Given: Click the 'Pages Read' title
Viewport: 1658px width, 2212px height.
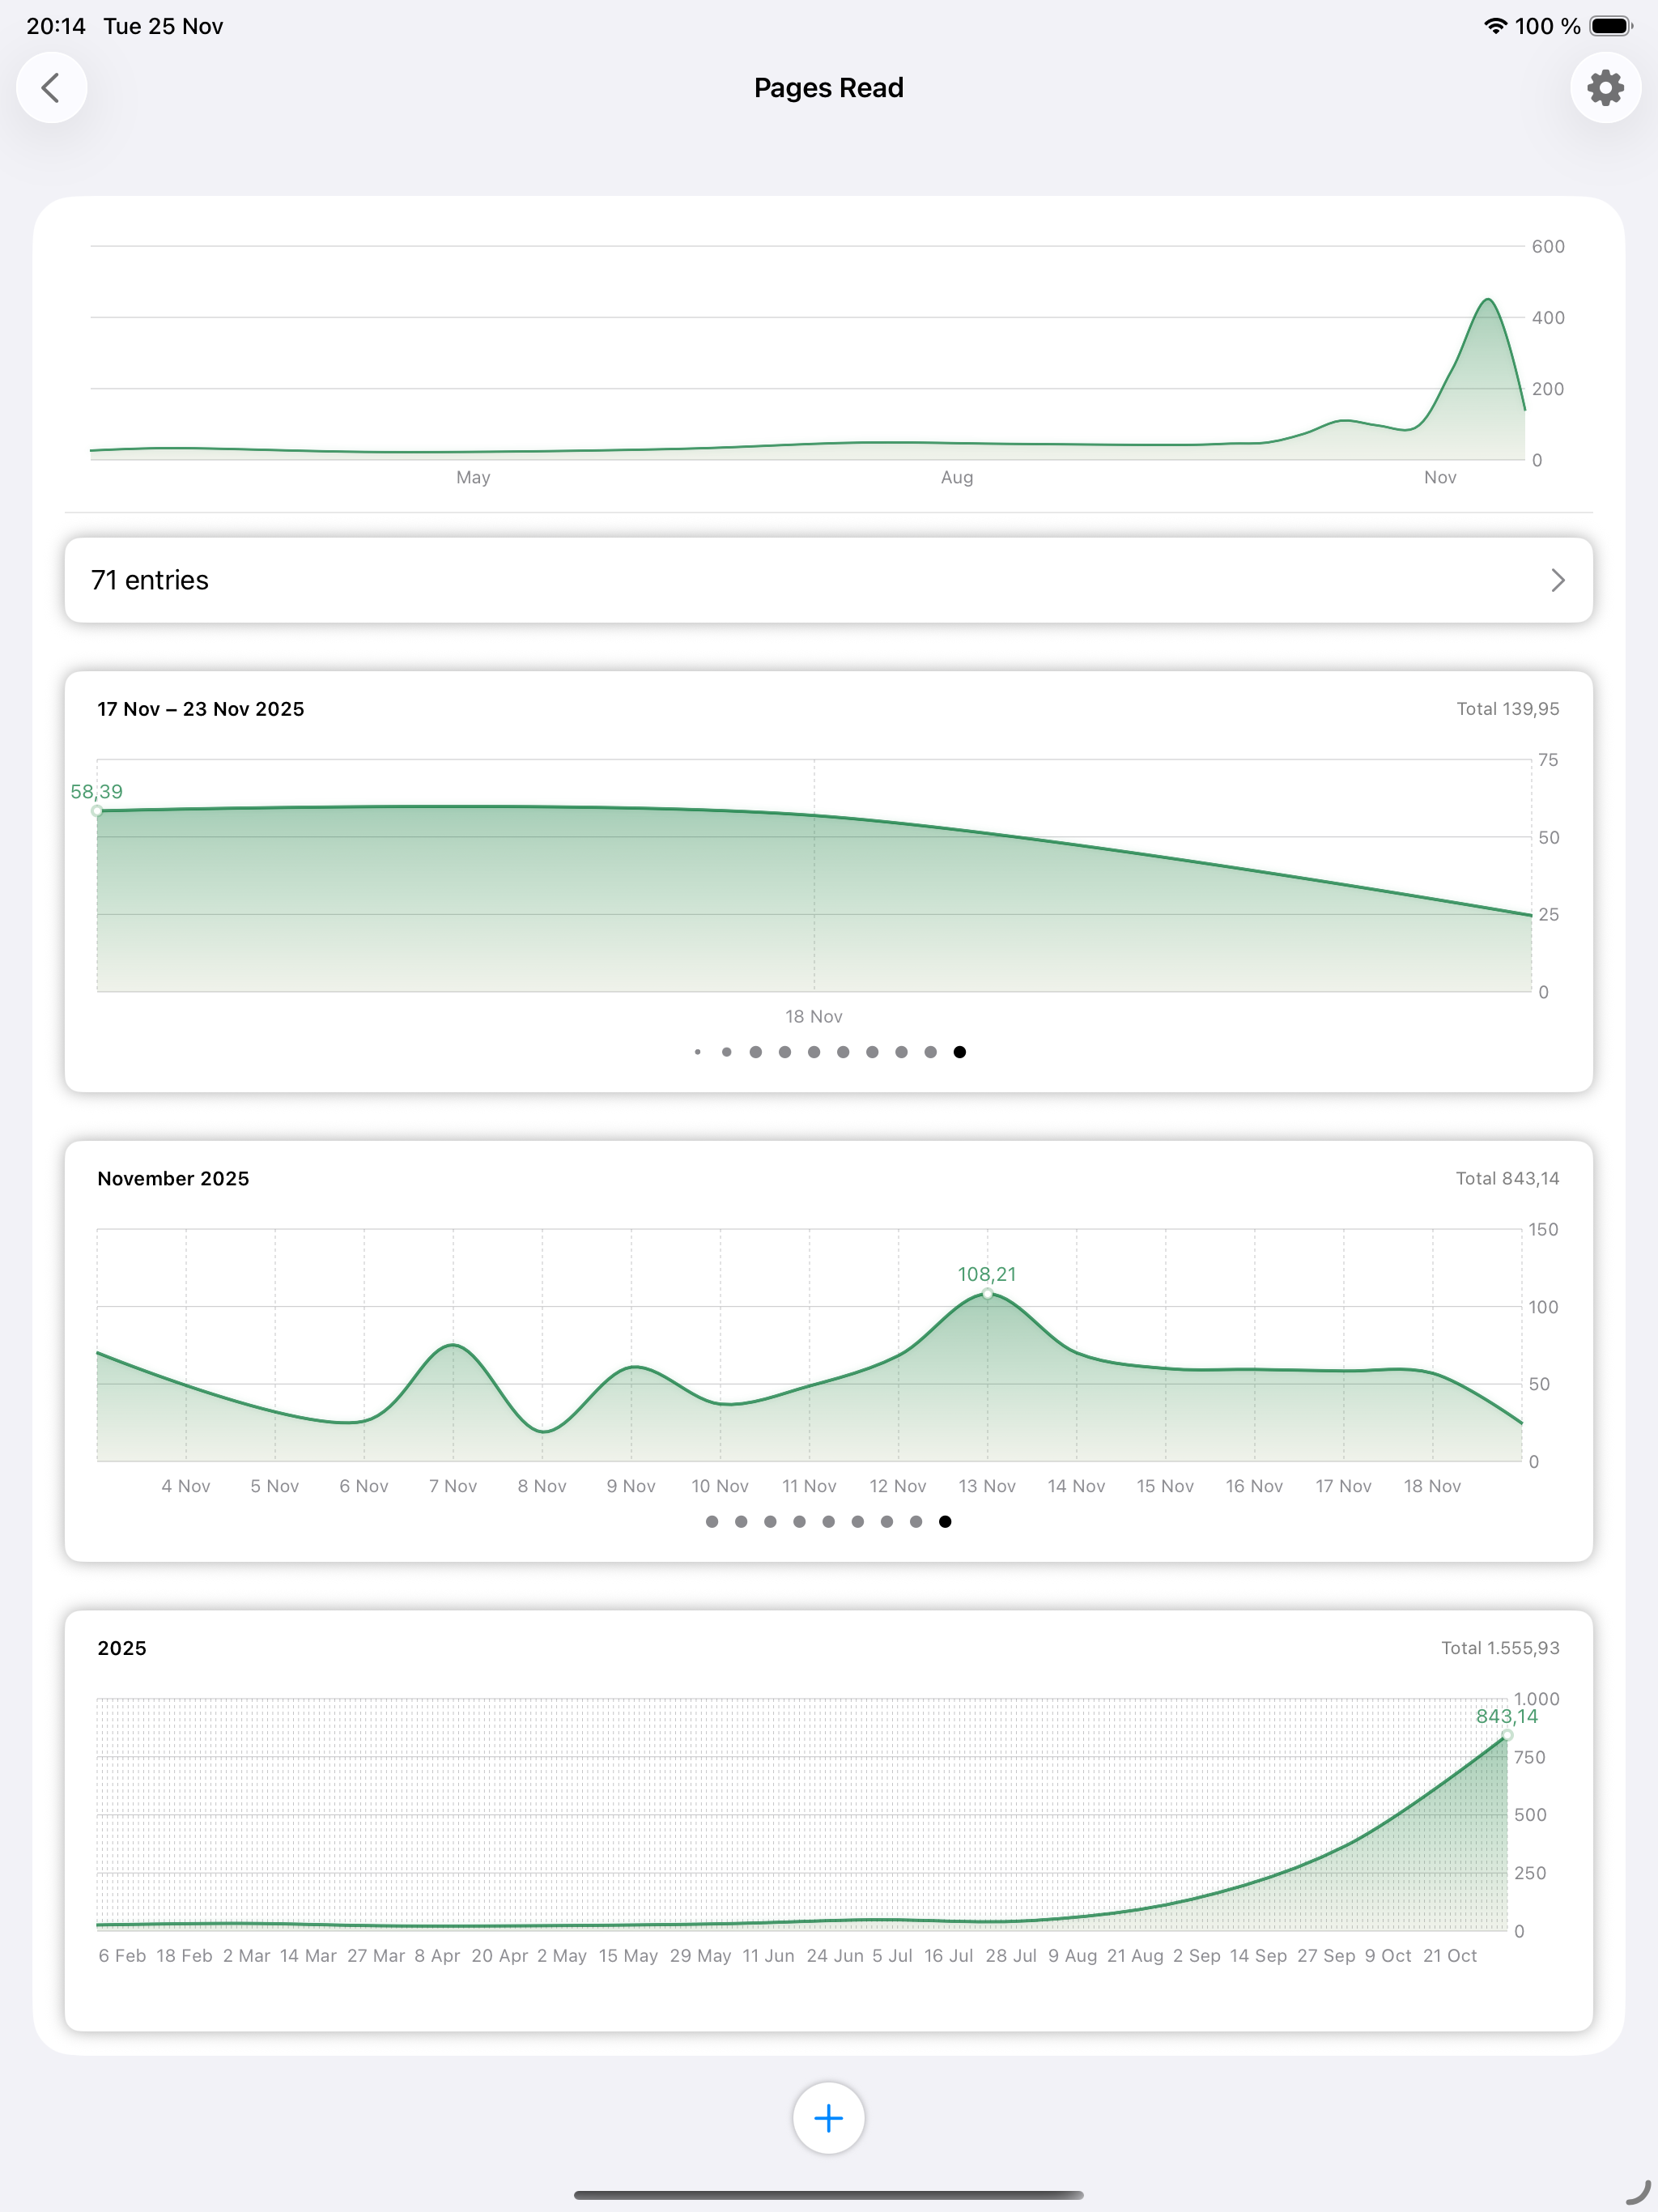Looking at the screenshot, I should coord(828,88).
